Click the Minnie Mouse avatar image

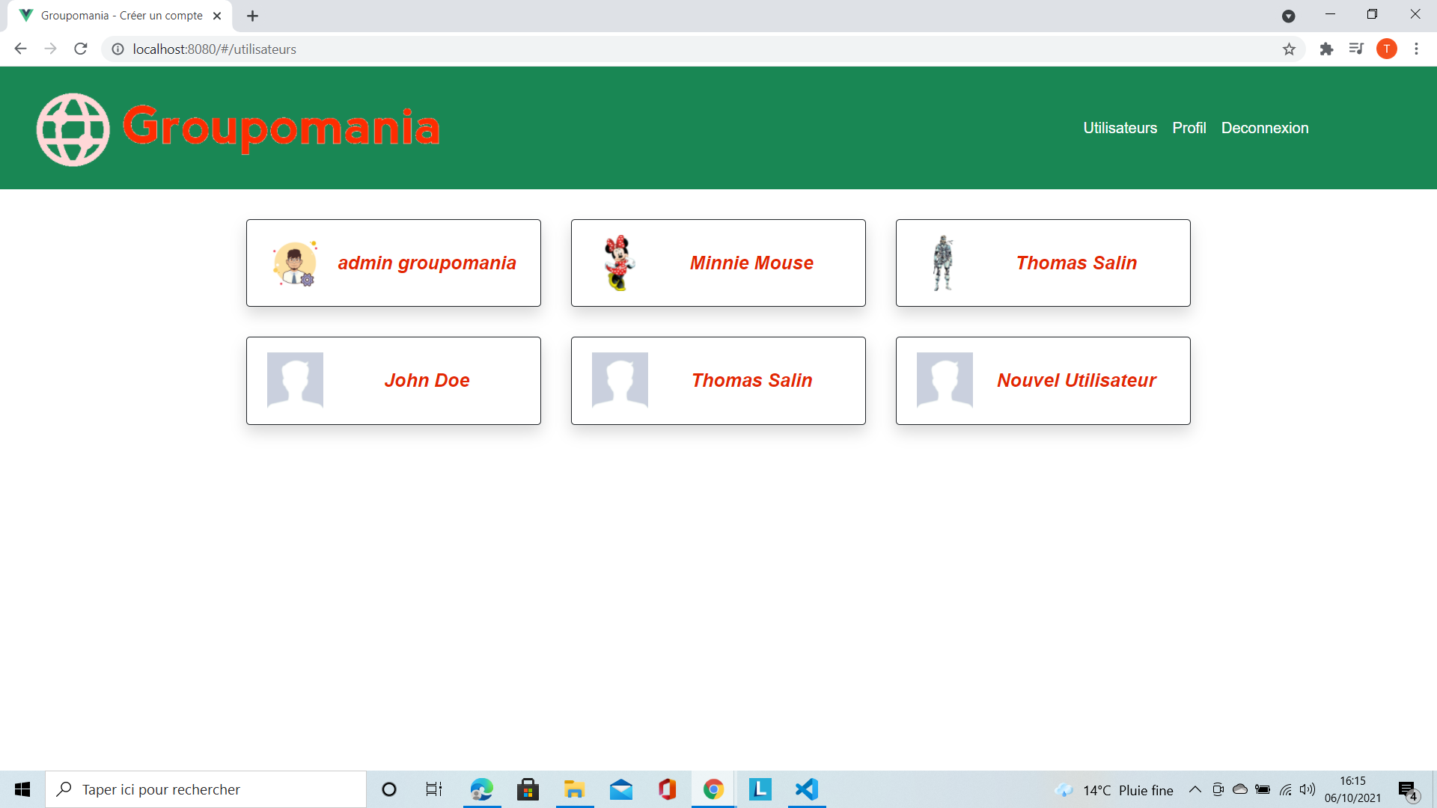pos(620,263)
